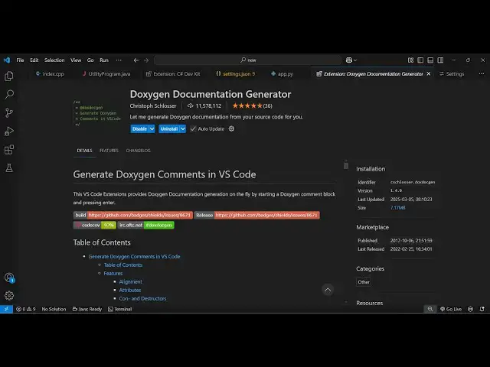Image resolution: width=490 pixels, height=367 pixels.
Task: Switch to Extension: C# Dev Kit tab
Action: tap(173, 74)
